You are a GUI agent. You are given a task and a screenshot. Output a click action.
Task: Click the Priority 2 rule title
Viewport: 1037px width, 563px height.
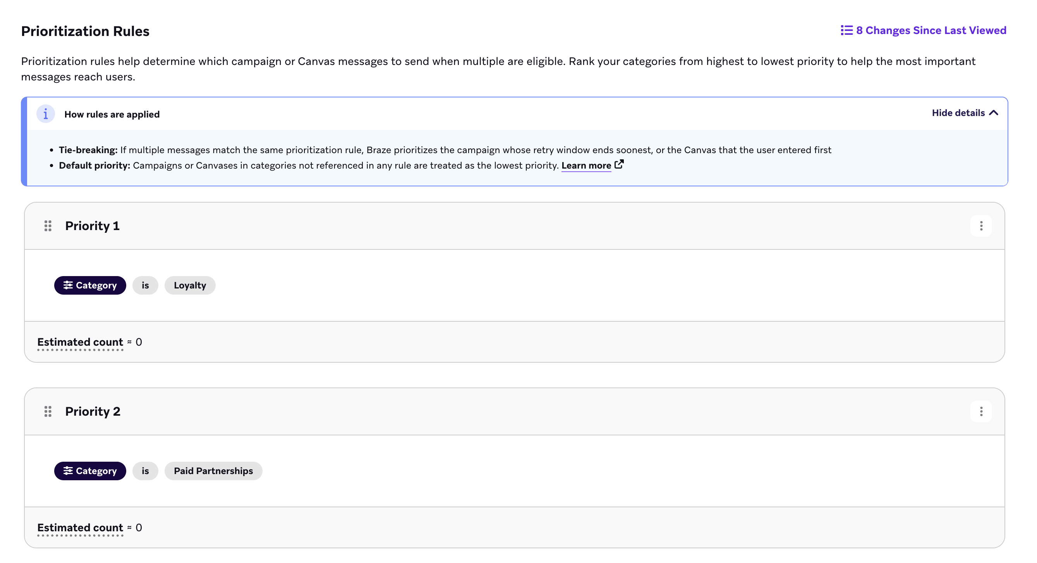(x=93, y=411)
